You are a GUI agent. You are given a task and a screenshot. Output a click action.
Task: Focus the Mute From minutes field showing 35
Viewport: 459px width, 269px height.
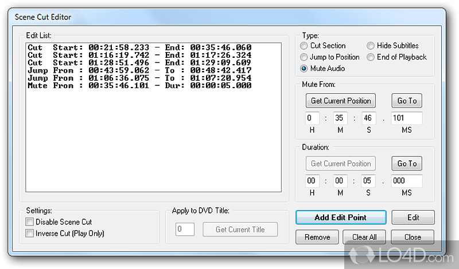click(x=340, y=118)
